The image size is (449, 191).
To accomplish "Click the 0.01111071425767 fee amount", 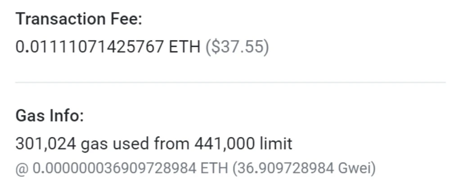I will (90, 46).
